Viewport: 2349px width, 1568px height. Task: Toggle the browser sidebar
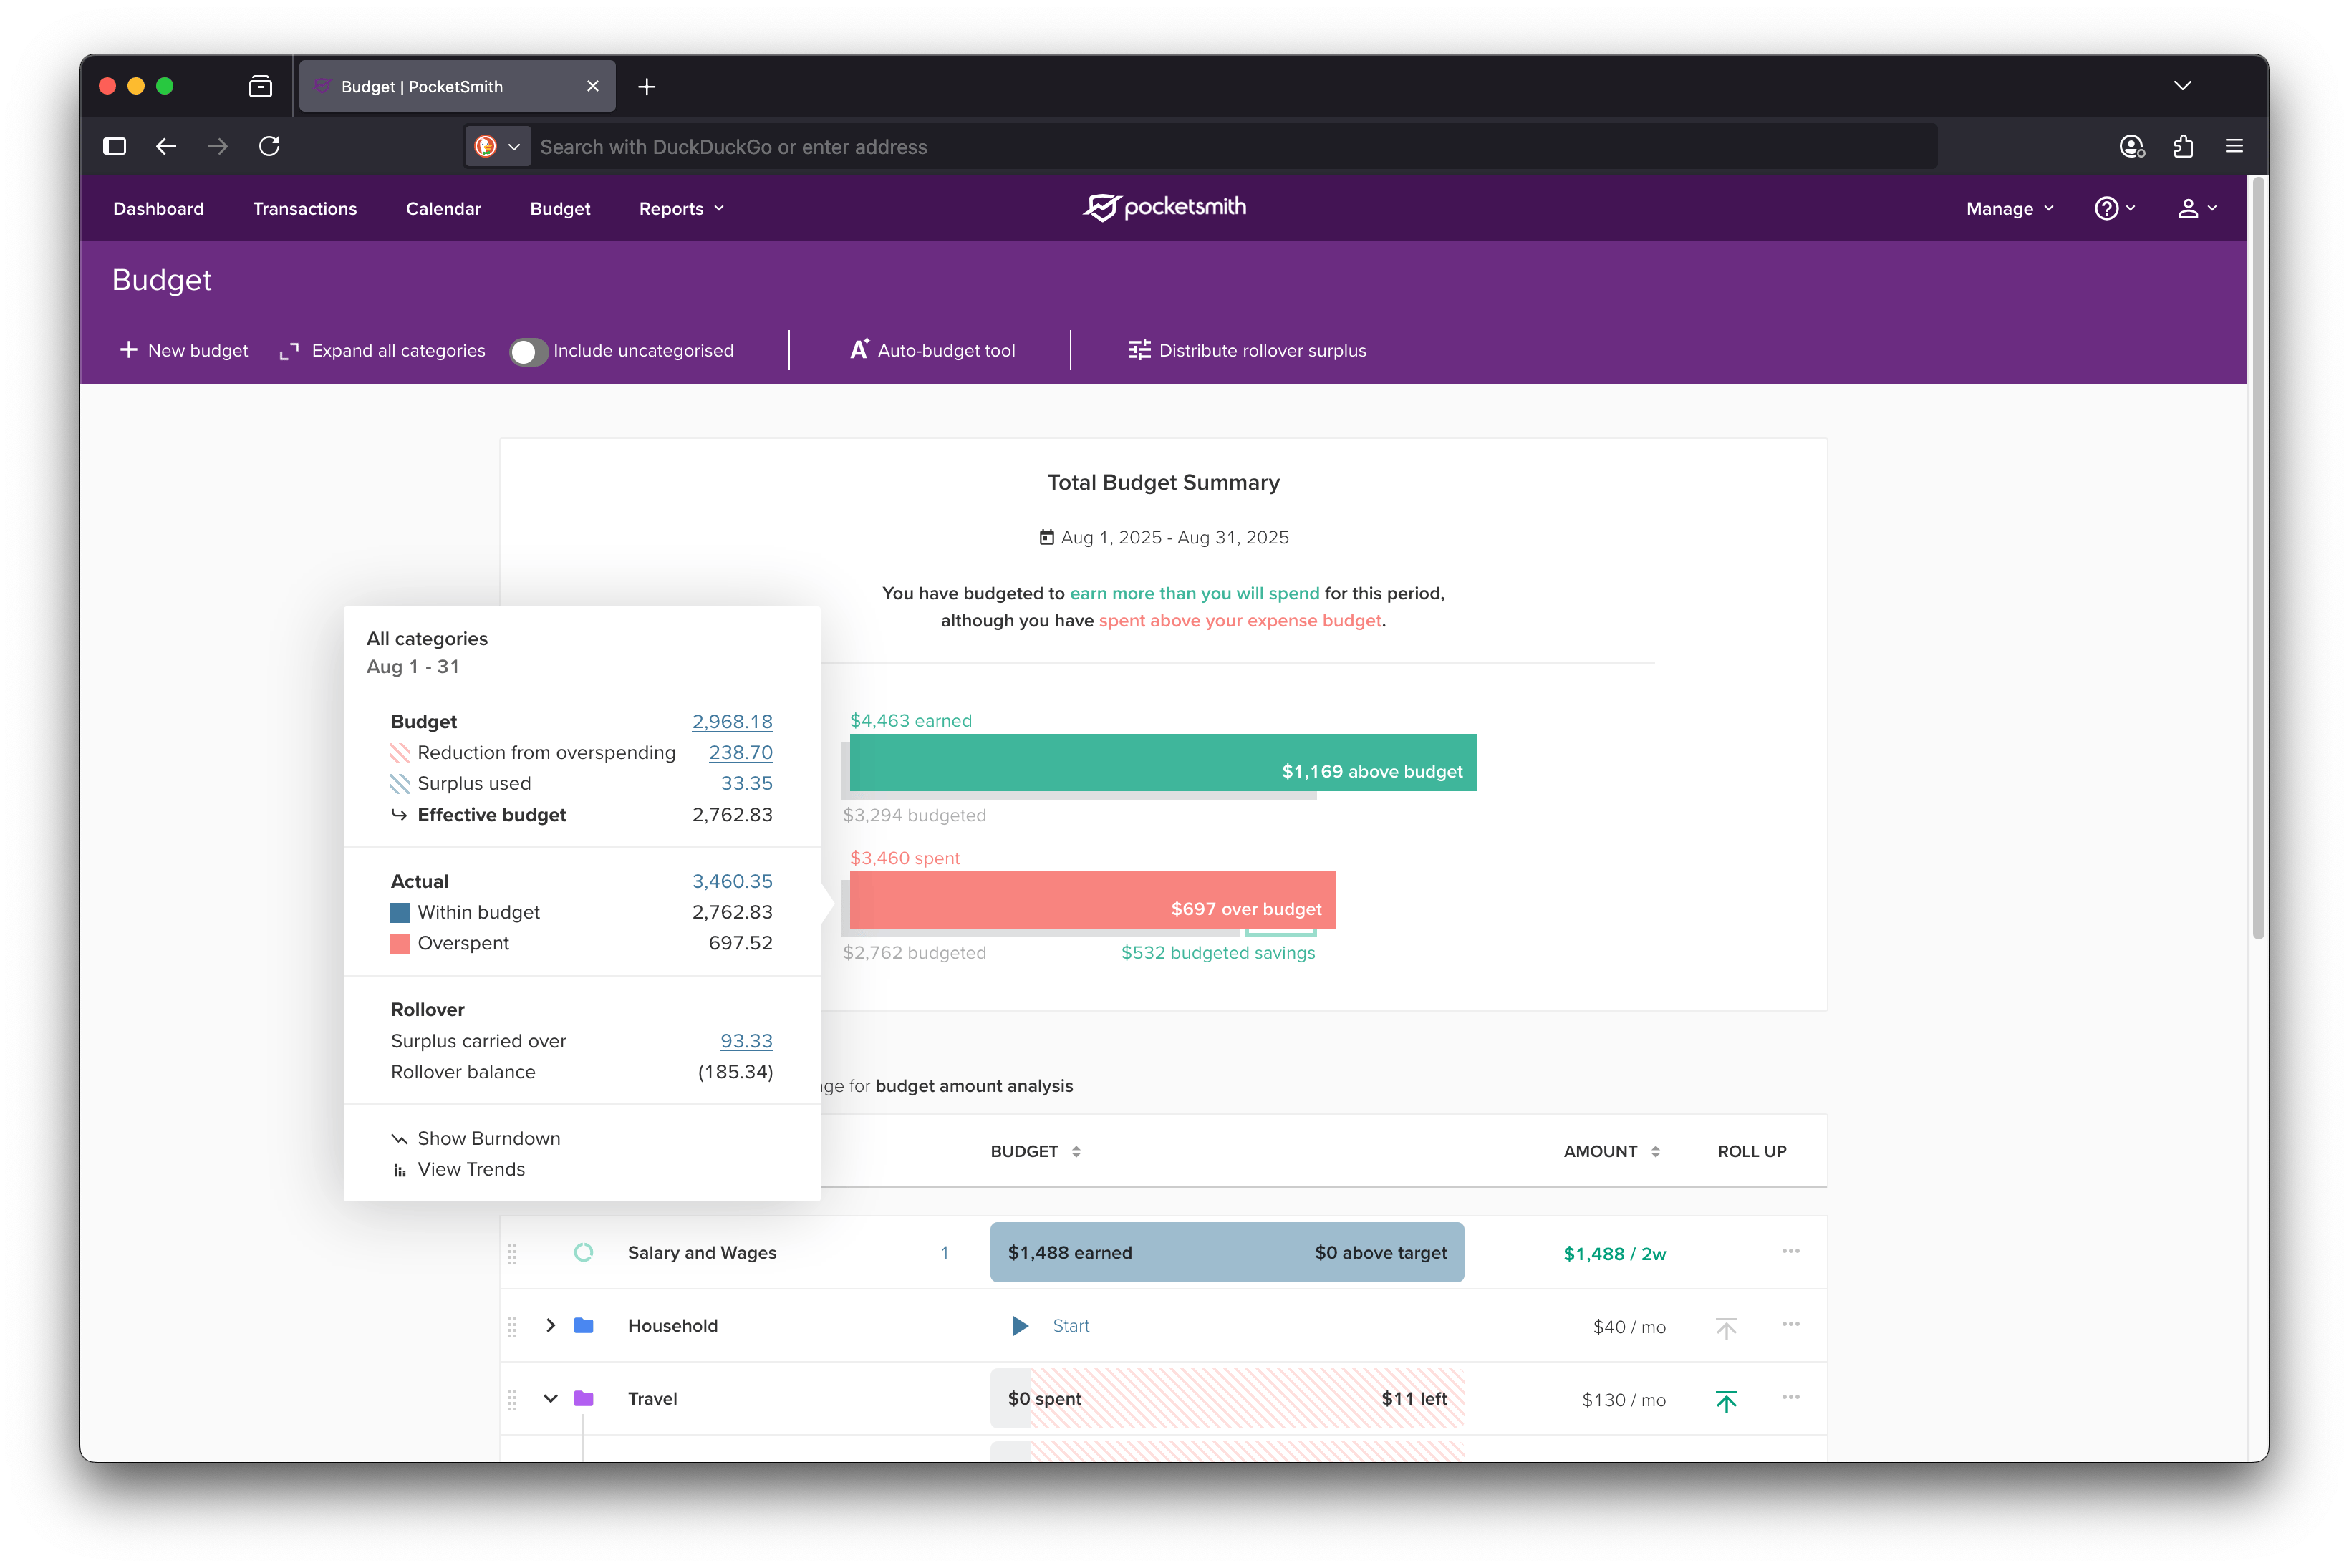[x=114, y=146]
